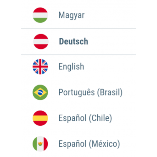
Task: Click the Hungarian flag icon
Action: 40,15
